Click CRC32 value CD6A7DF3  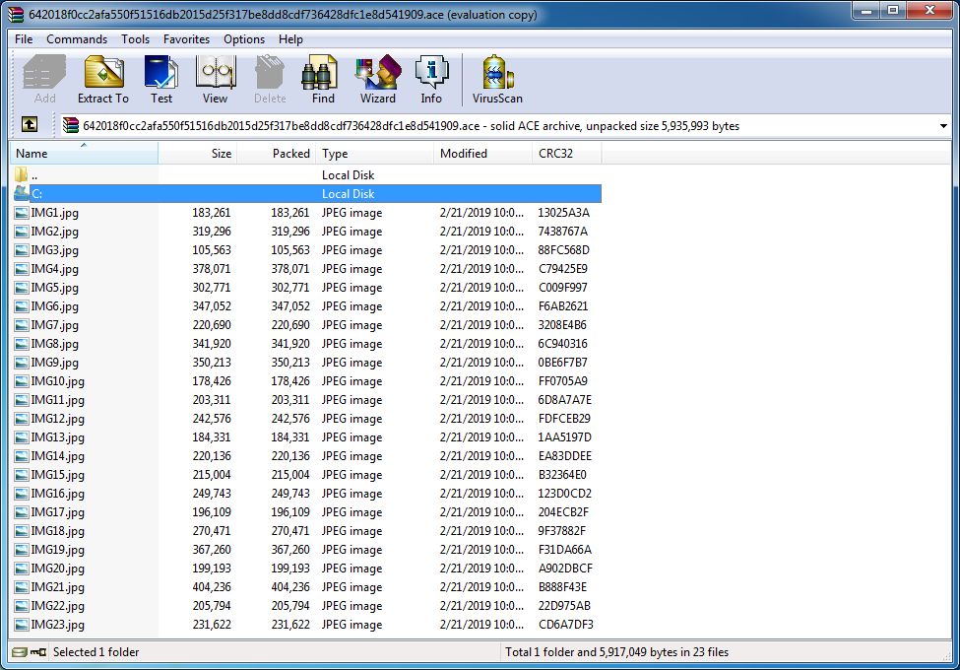click(x=566, y=625)
